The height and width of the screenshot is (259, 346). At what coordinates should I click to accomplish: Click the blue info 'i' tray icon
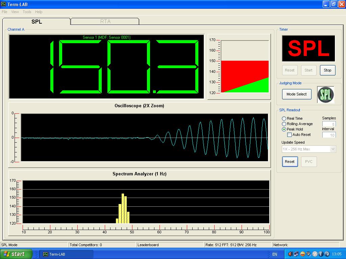(321, 254)
